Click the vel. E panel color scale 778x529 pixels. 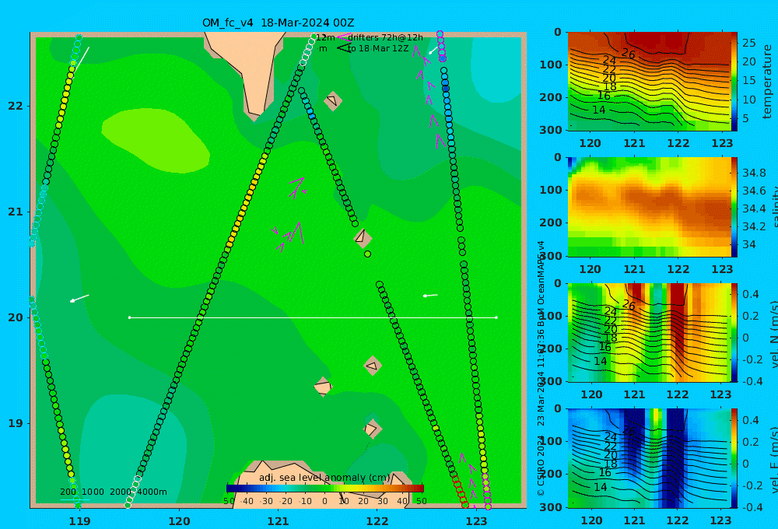pyautogui.click(x=734, y=458)
